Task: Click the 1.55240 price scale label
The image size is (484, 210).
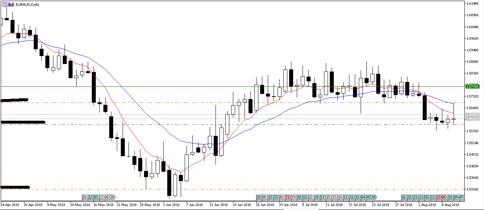Action: click(472, 143)
